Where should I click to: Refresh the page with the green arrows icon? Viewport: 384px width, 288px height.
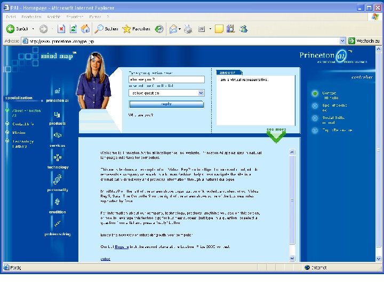[73, 29]
